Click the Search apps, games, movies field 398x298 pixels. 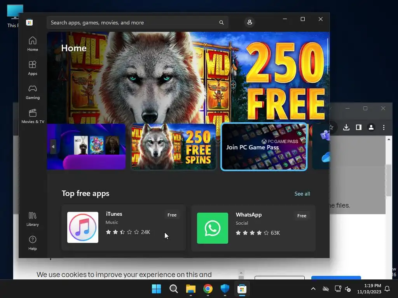(137, 23)
